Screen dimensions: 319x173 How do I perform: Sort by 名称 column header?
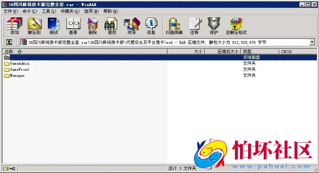tap(85, 52)
